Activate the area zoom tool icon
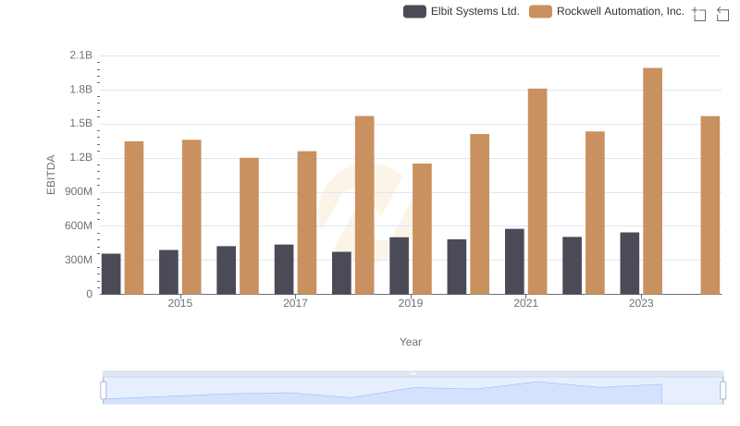The width and height of the screenshot is (740, 426). pyautogui.click(x=699, y=14)
